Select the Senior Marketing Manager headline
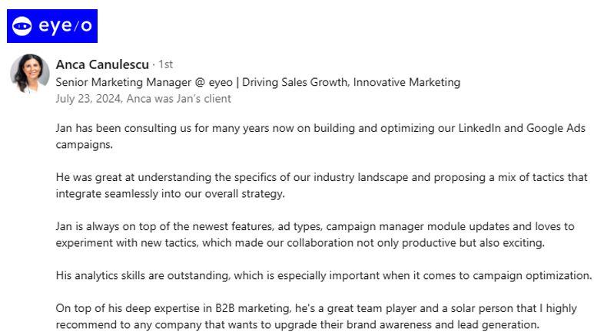This screenshot has width=594, height=335. (257, 82)
